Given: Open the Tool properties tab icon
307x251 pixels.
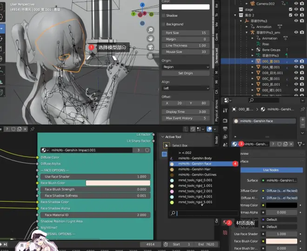Looking at the screenshot, I should 225,110.
